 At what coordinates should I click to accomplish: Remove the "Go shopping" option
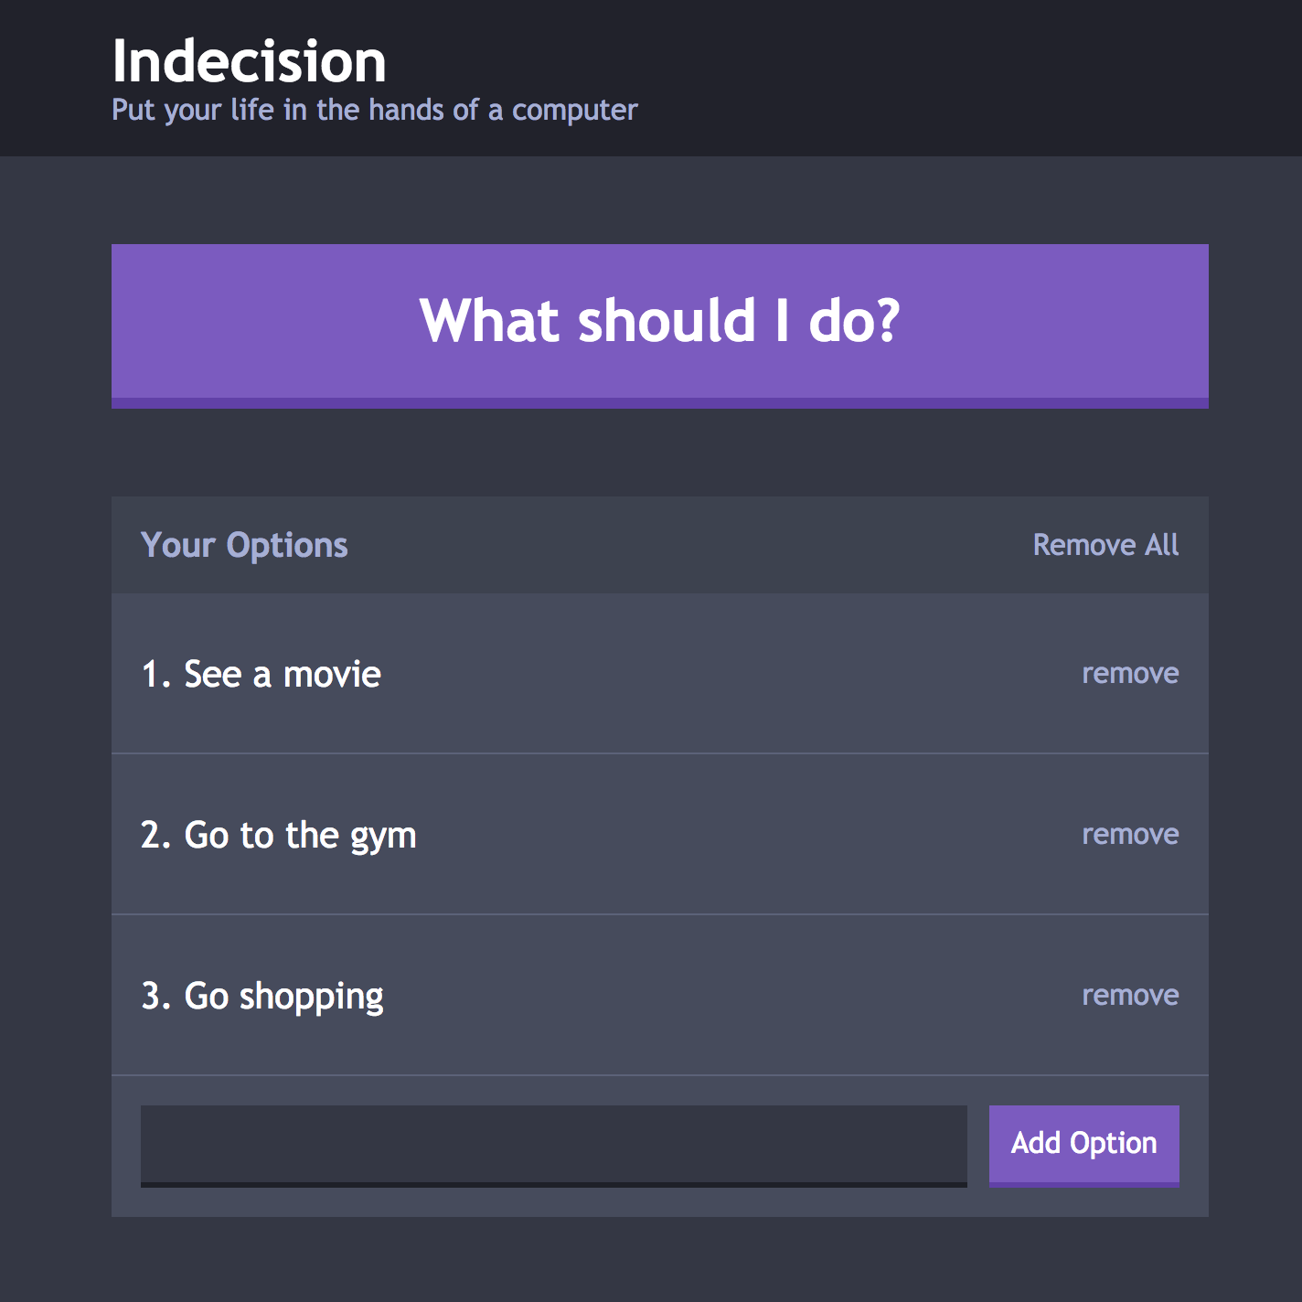tap(1130, 996)
